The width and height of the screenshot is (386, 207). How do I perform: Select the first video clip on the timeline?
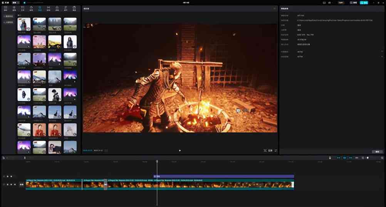coord(54,184)
